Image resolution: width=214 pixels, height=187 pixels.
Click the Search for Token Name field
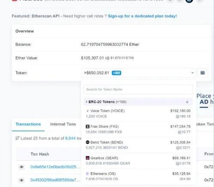138,89
